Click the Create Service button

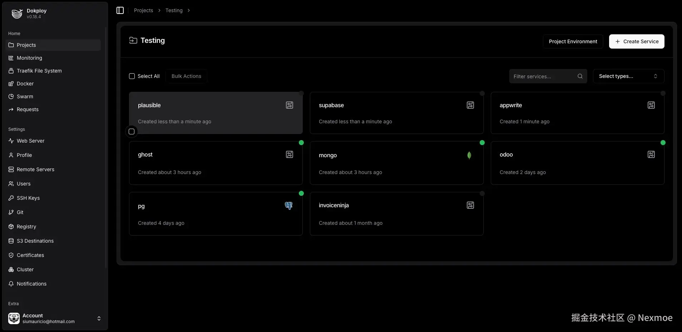coord(637,41)
